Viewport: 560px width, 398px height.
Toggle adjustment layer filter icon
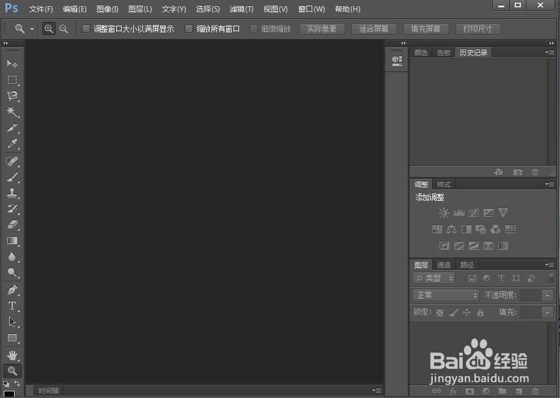click(487, 278)
